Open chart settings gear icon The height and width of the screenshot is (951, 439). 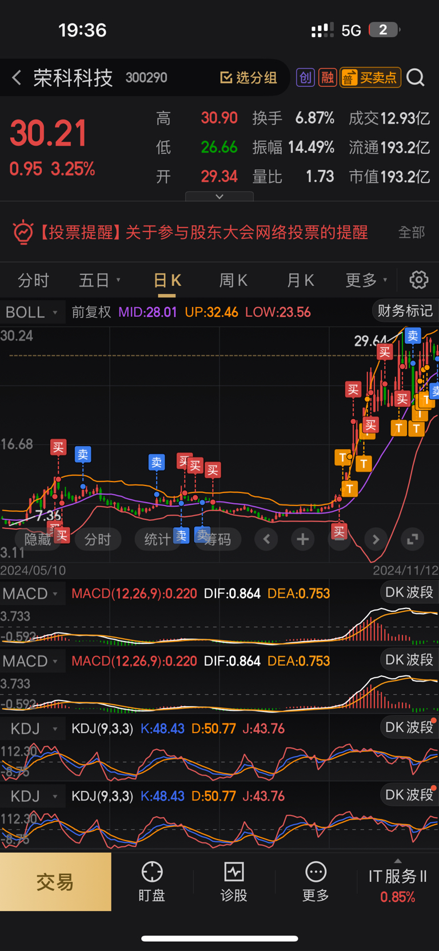pos(419,280)
